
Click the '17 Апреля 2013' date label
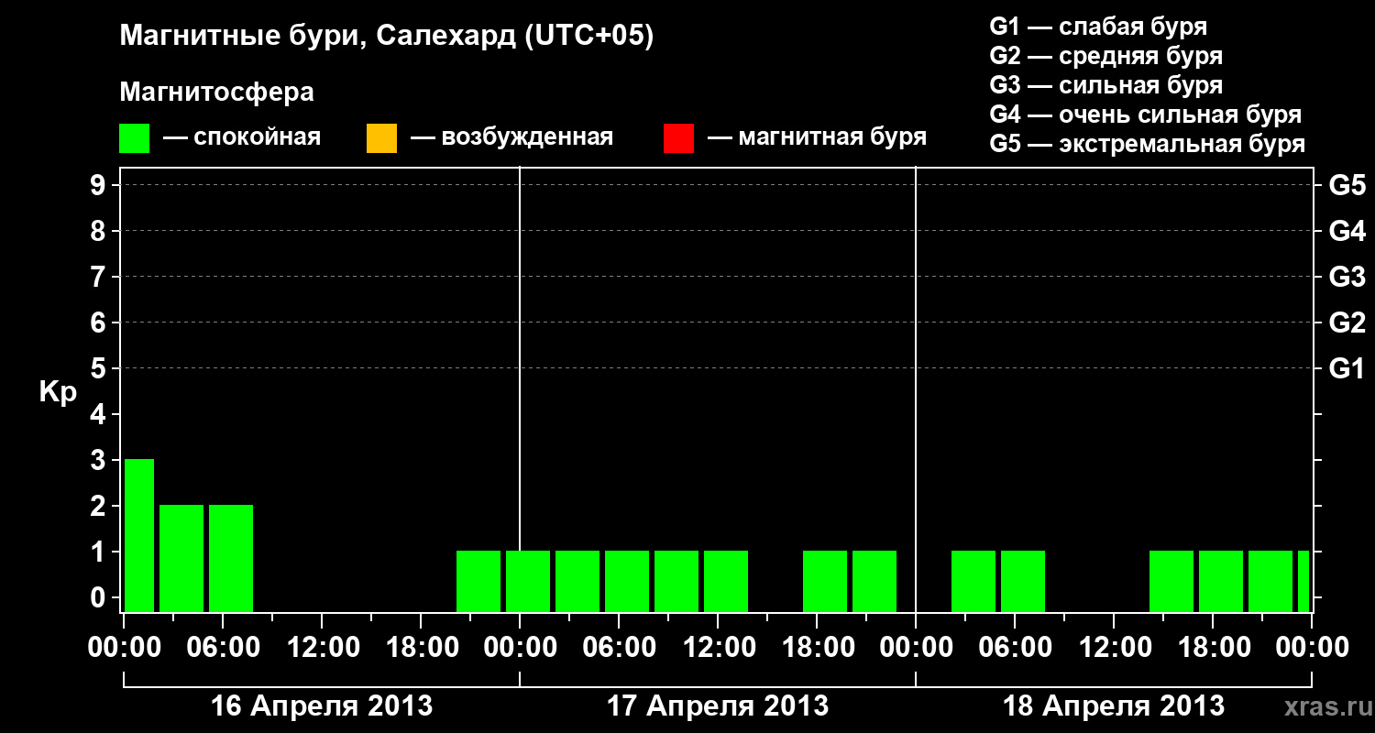(718, 706)
